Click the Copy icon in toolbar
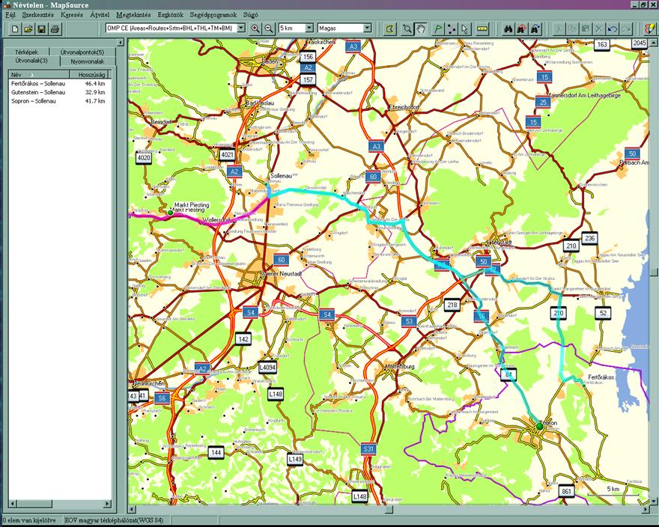This screenshot has width=659, height=527. coord(572,28)
